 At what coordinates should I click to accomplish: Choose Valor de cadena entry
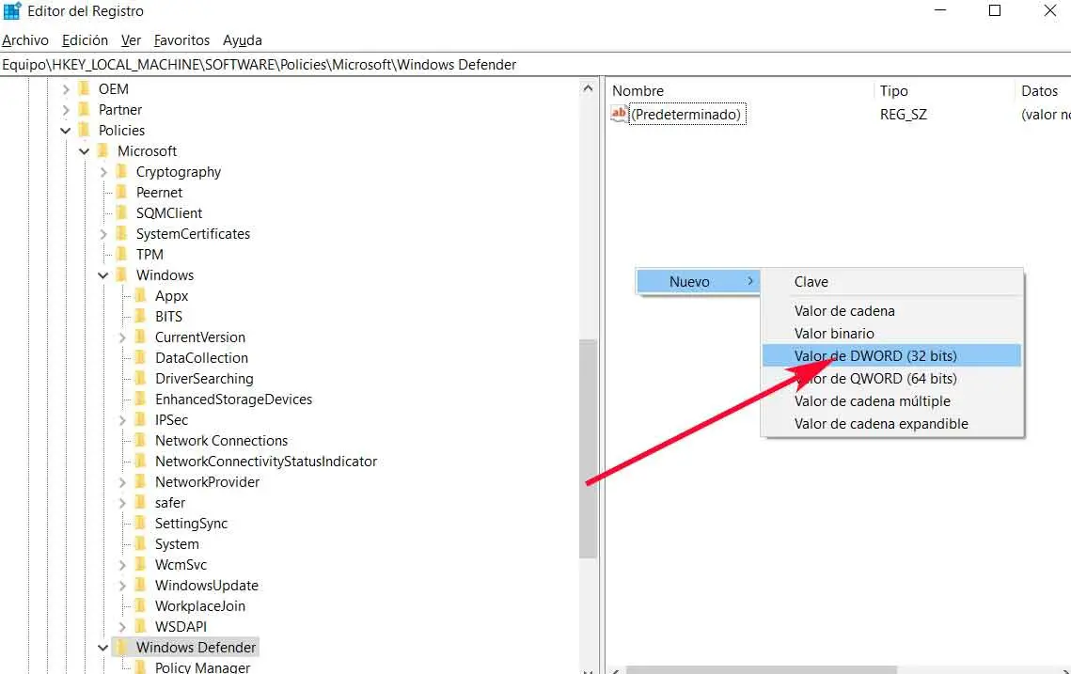pyautogui.click(x=891, y=311)
